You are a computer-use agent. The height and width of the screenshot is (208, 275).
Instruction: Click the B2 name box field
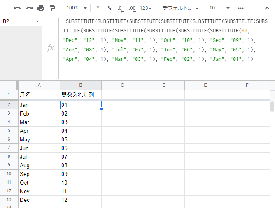click(19, 21)
